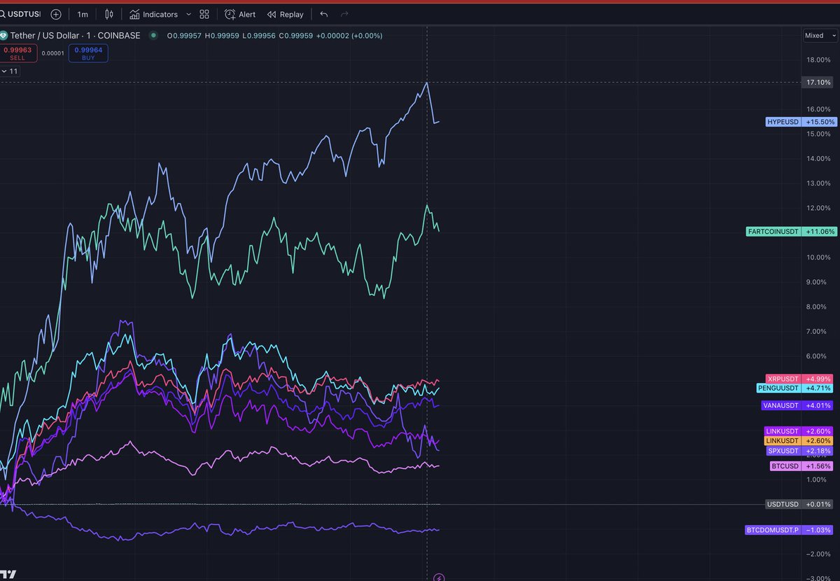The height and width of the screenshot is (581, 840).
Task: Click the Tether symbol logo in legend
Action: point(3,35)
